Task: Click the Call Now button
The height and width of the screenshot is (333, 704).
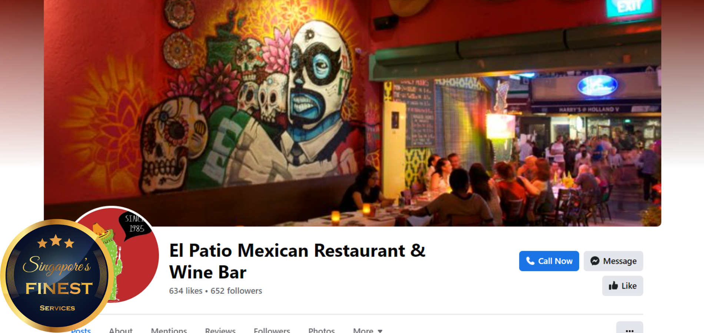Action: tap(549, 261)
